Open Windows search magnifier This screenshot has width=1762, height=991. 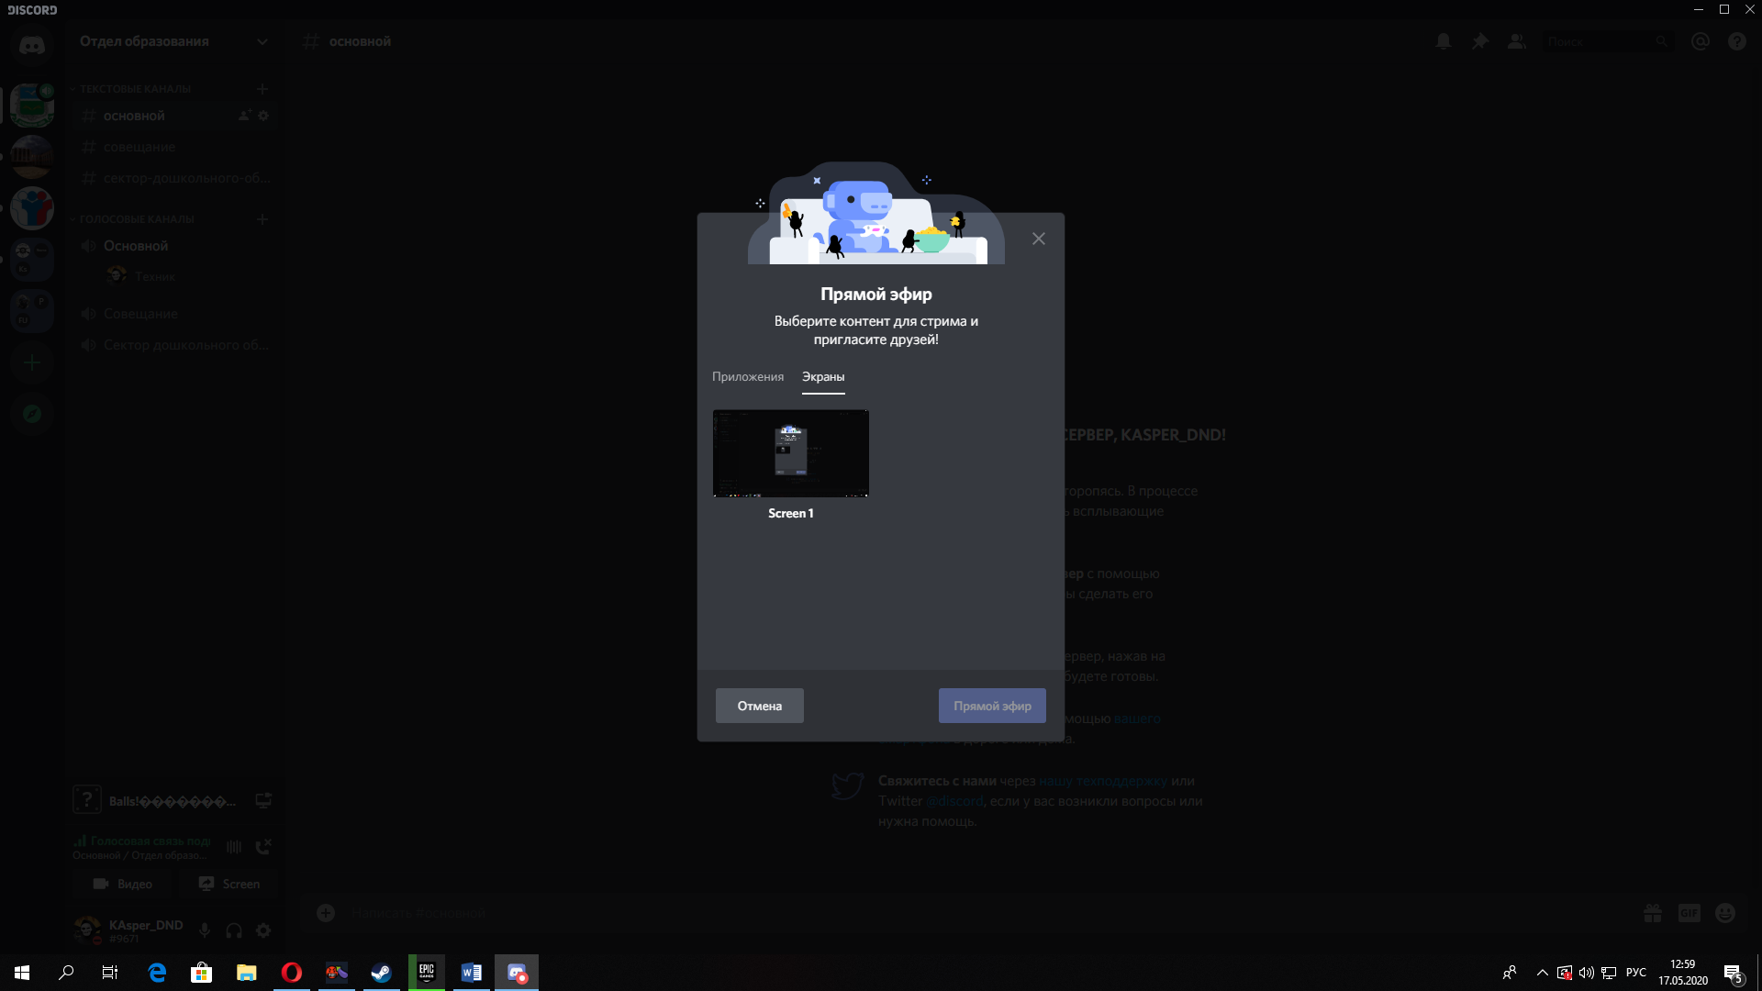coord(66,973)
